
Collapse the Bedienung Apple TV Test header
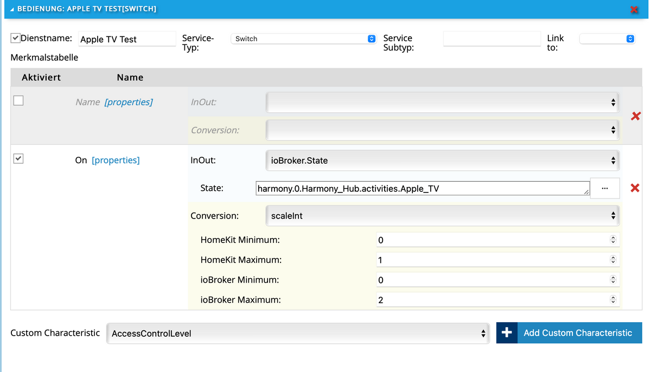tap(12, 9)
